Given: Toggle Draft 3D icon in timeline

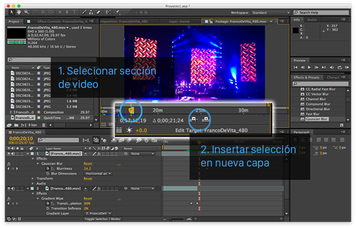Looking at the screenshot, I should [104, 141].
